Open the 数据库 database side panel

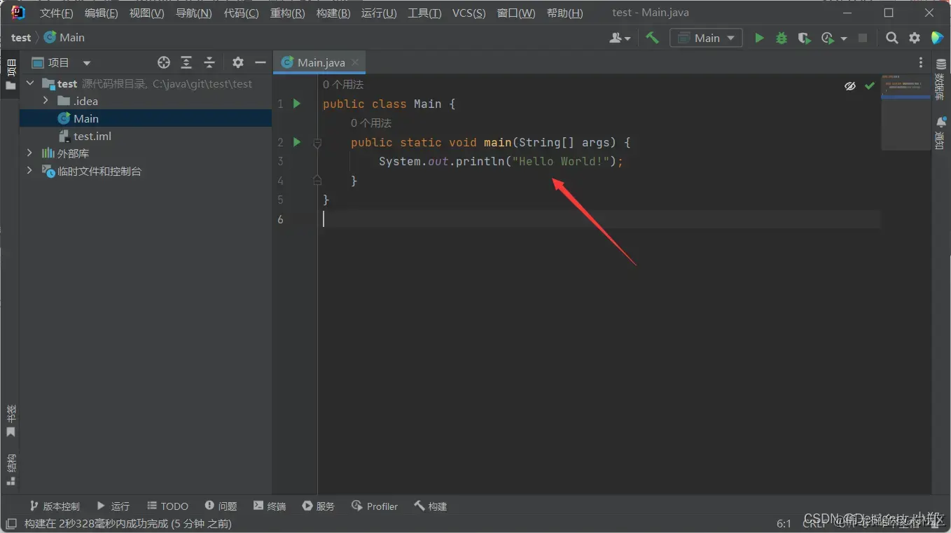pyautogui.click(x=940, y=80)
